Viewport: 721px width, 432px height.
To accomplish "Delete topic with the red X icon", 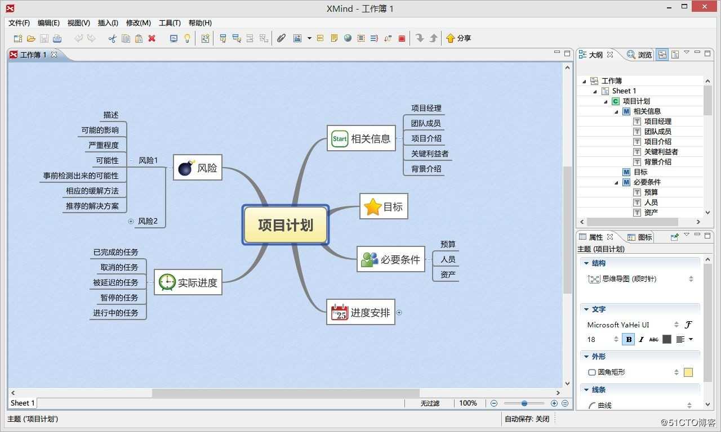I will pos(152,38).
